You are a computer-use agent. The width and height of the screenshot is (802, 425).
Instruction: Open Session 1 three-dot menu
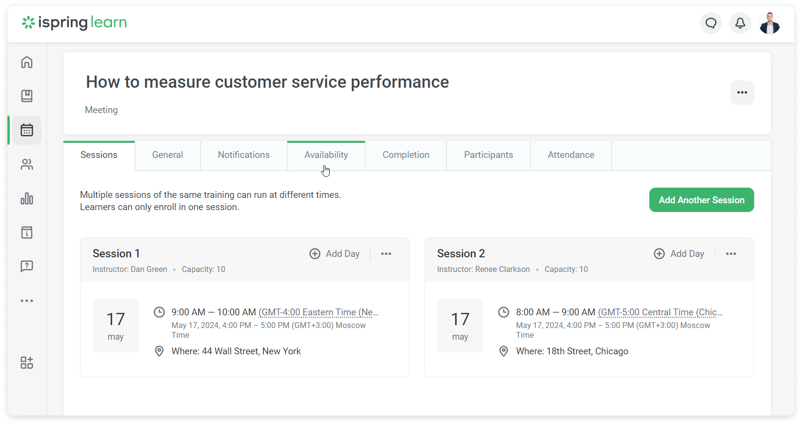pos(386,254)
